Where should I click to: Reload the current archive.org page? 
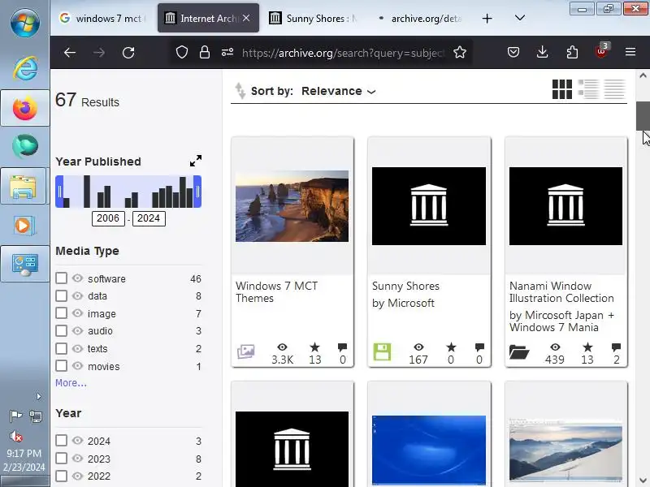click(x=128, y=53)
